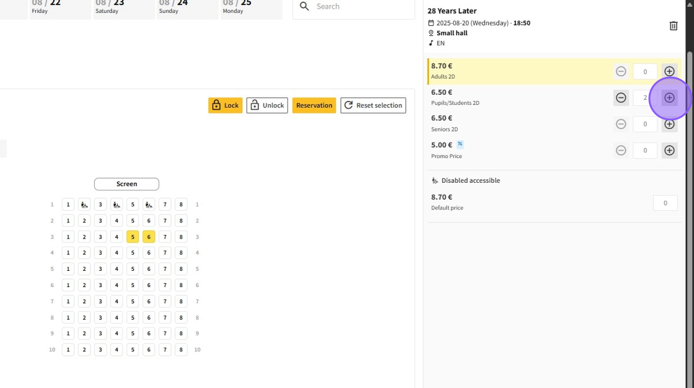Select seat 8 in row 10
Screen dimensions: 694x388
click(x=181, y=350)
